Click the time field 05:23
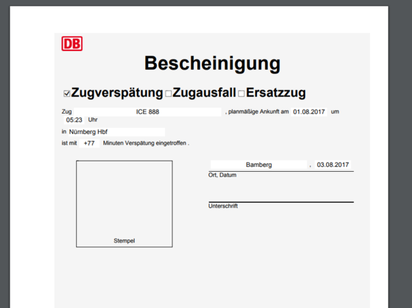 click(74, 120)
